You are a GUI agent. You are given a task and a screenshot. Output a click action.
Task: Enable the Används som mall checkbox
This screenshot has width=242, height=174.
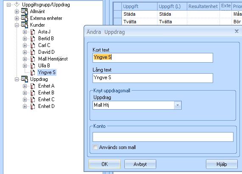(95, 147)
